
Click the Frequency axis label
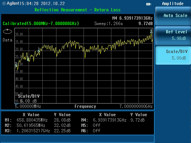[85, 106]
